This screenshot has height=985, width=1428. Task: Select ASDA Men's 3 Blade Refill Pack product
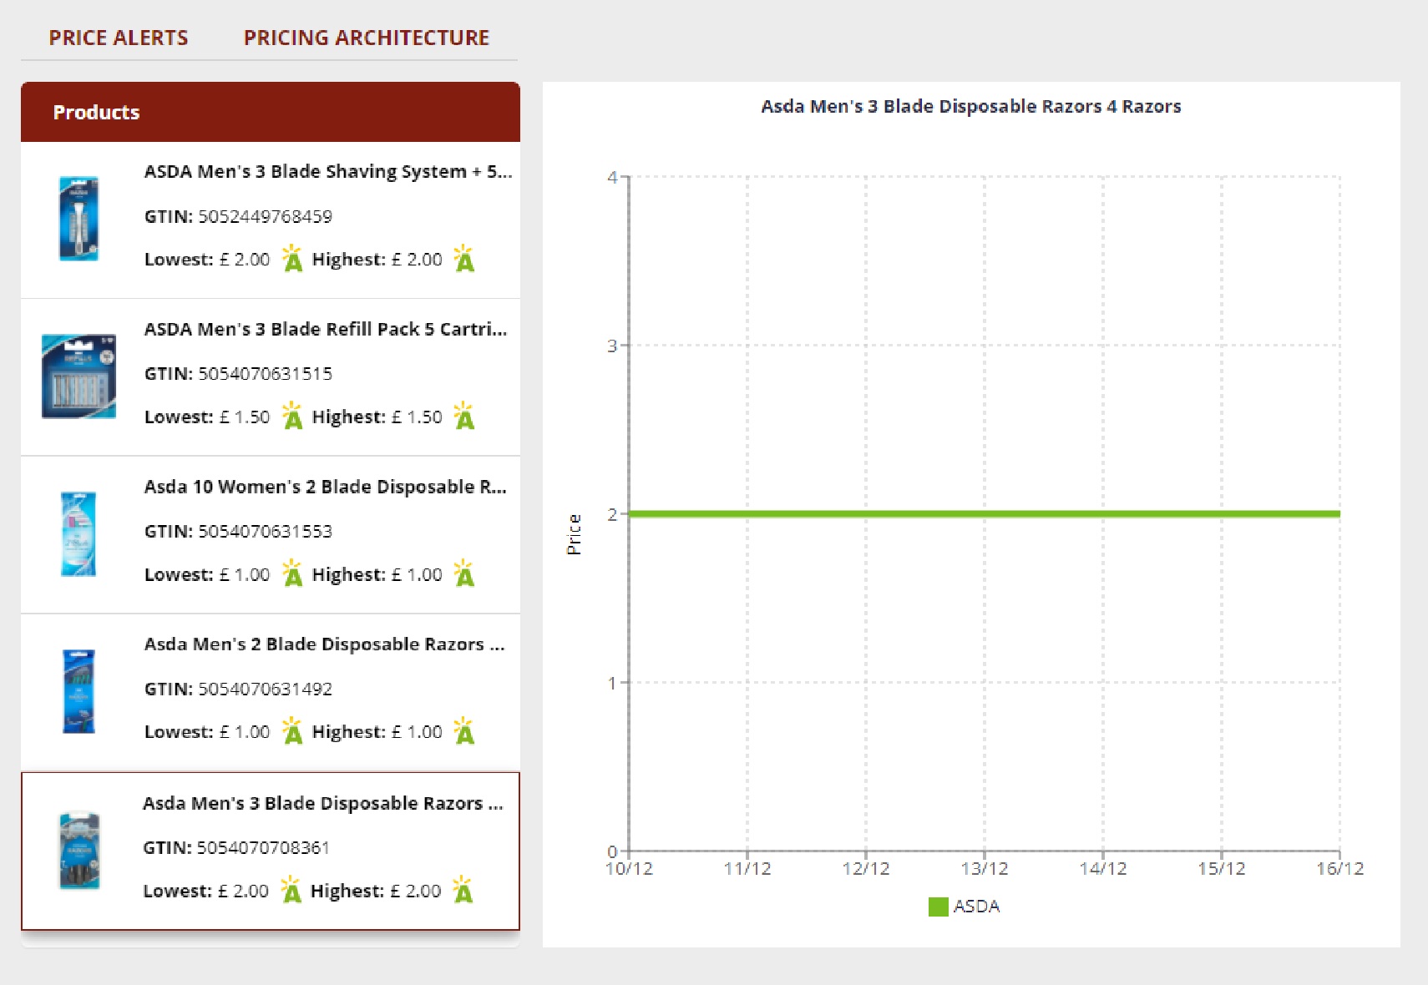271,377
